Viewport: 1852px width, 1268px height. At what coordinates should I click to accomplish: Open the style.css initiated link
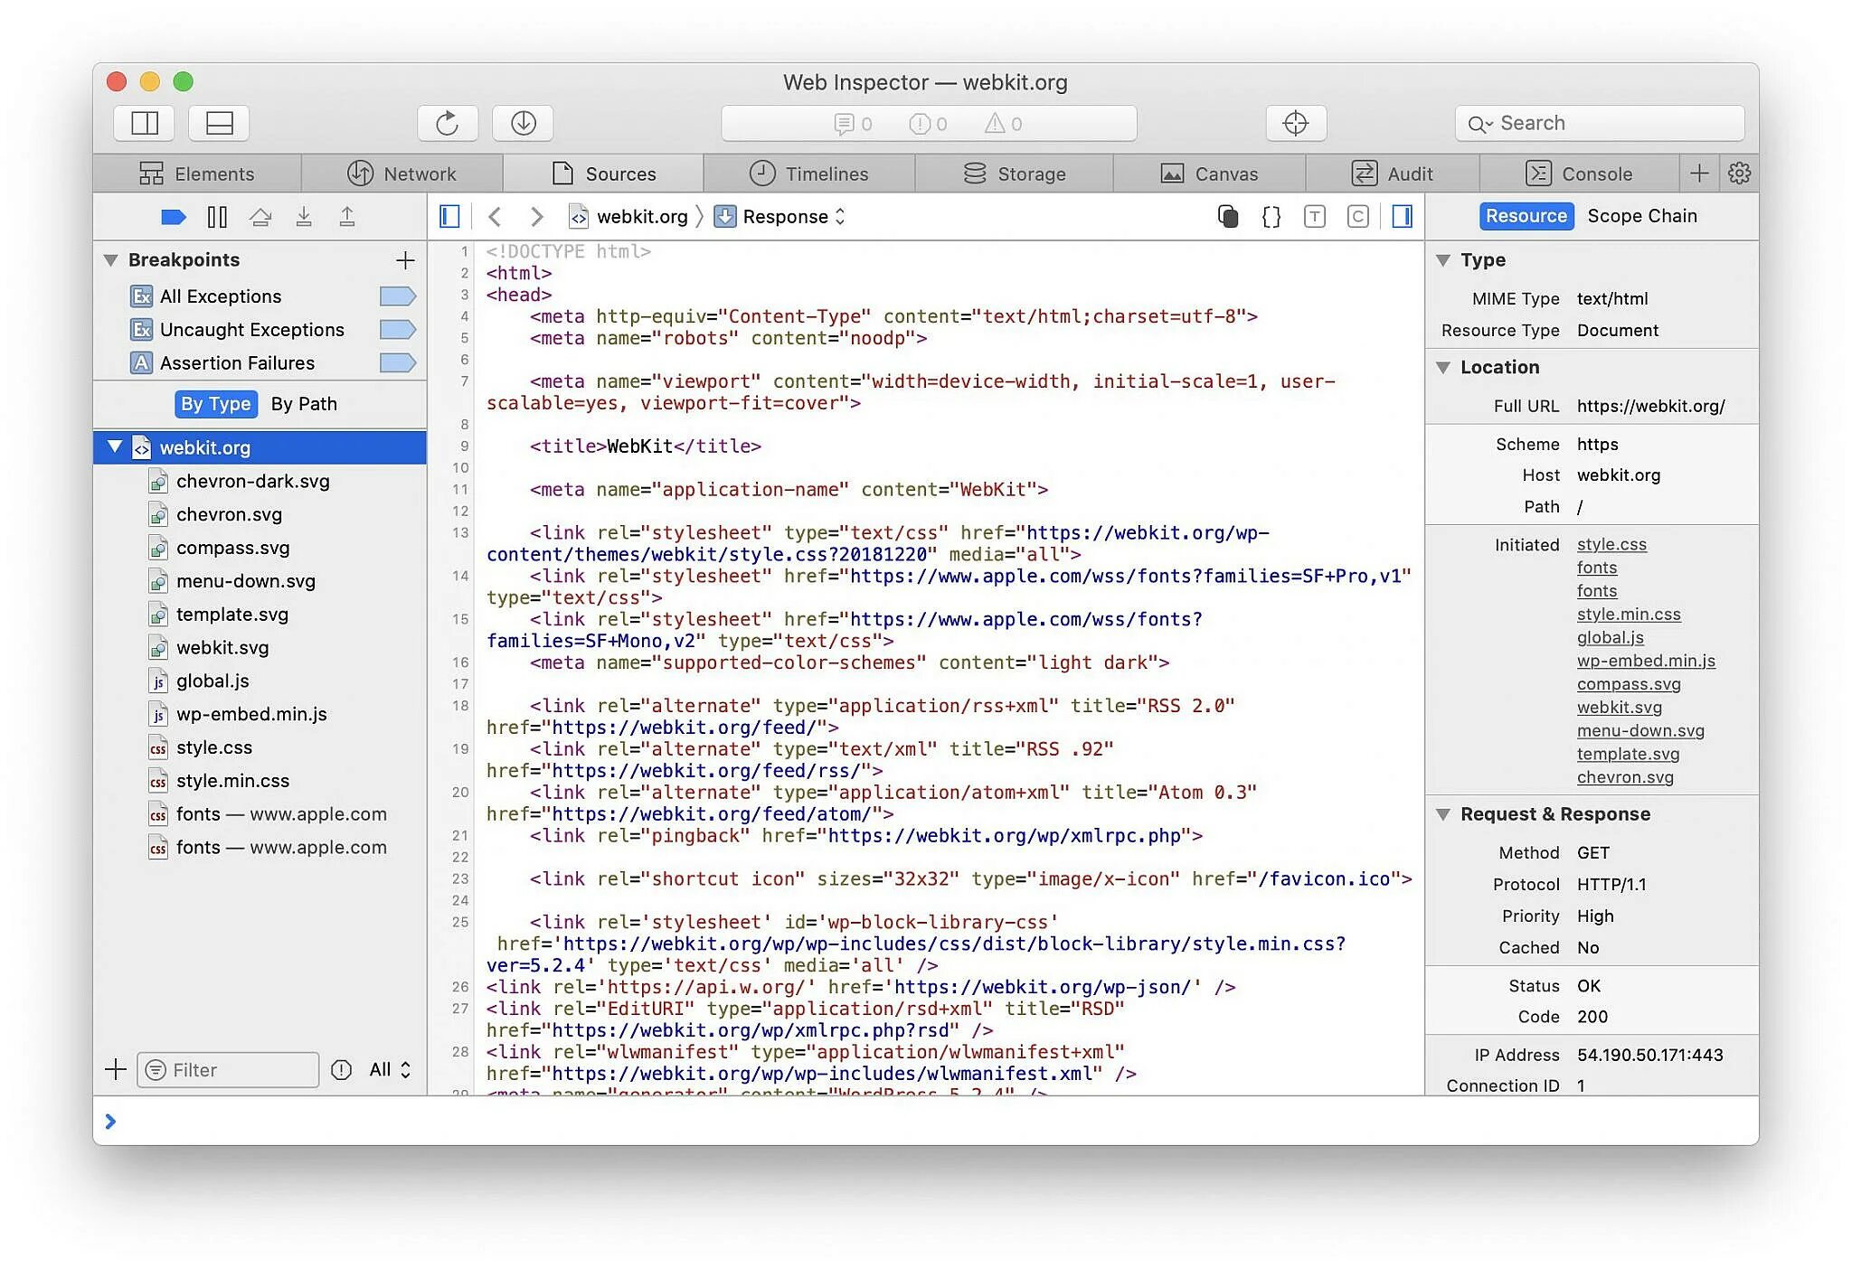point(1611,545)
